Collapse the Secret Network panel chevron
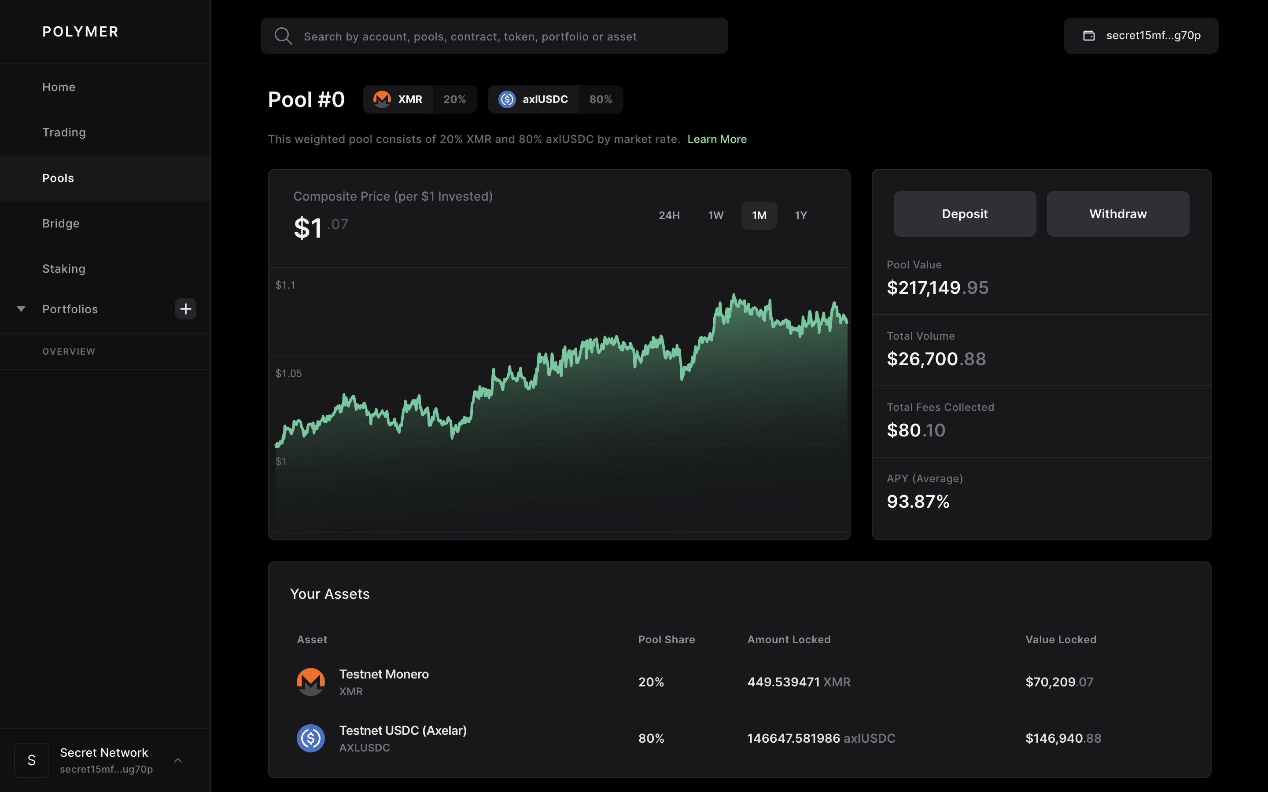 point(178,760)
